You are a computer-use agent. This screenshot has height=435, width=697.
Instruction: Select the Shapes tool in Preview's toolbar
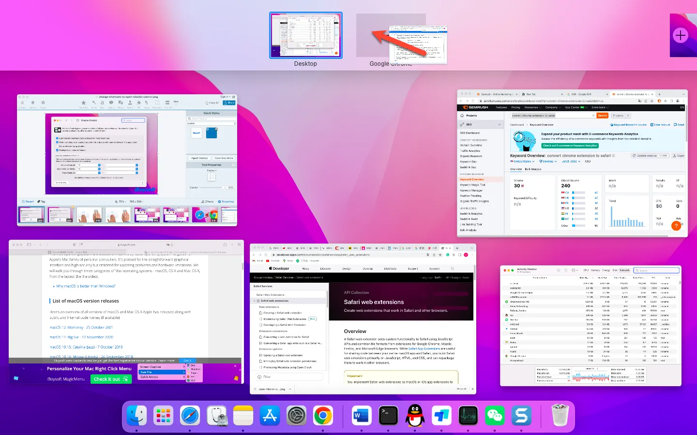121,102
